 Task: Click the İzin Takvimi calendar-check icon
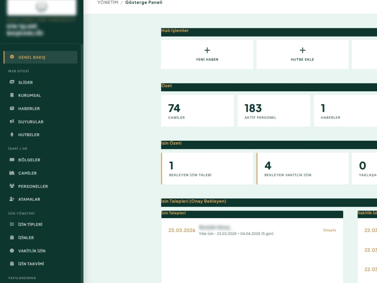[12, 263]
